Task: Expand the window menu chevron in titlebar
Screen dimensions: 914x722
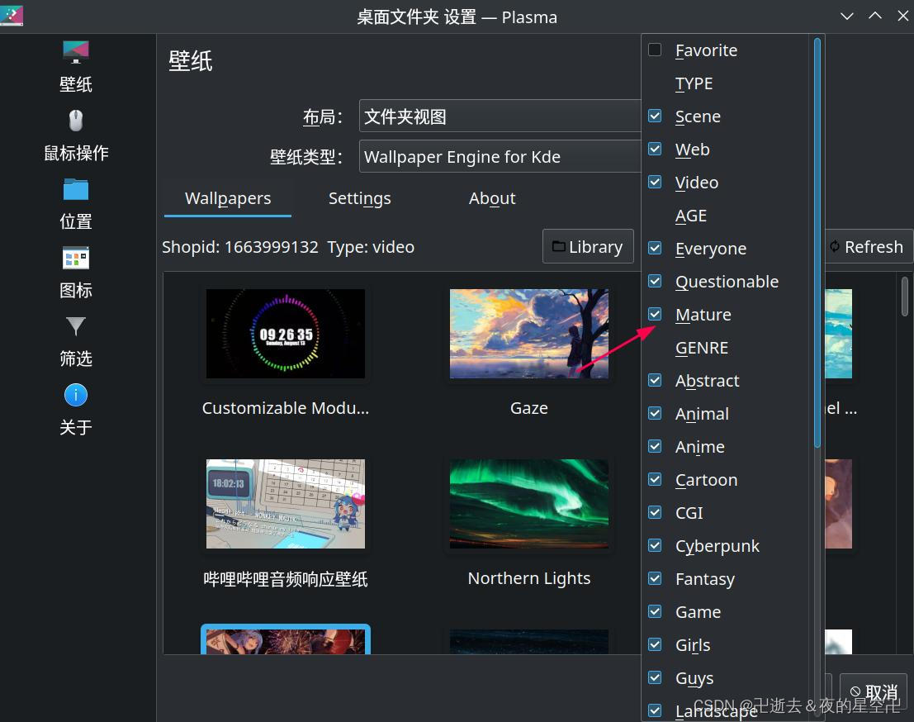Action: (847, 16)
